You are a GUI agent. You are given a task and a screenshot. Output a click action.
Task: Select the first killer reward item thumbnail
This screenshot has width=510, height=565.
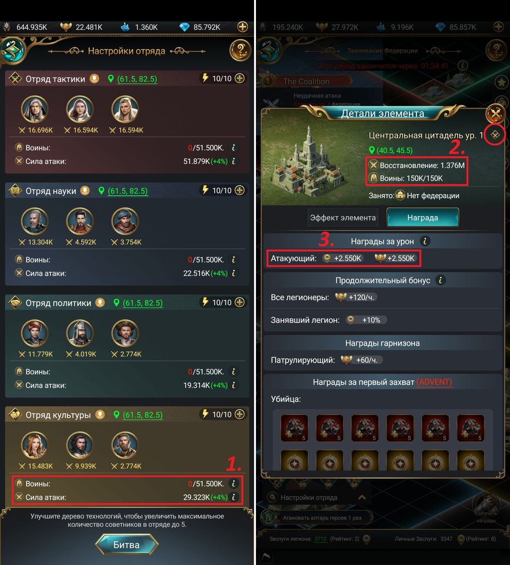(295, 428)
